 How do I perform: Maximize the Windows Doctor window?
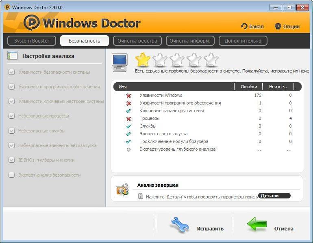pos(289,8)
